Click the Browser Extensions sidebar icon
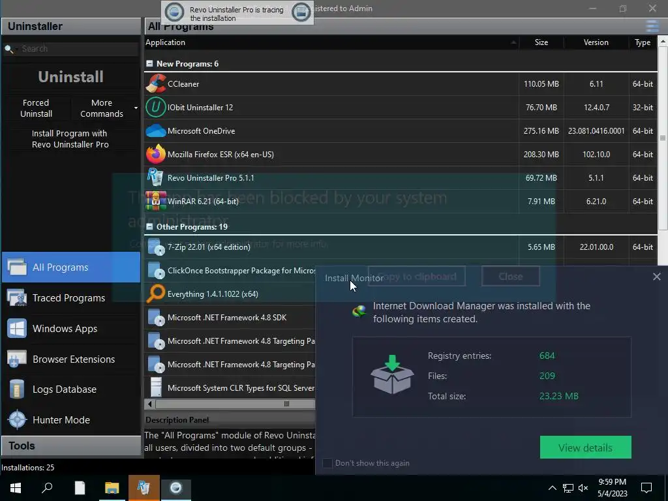Screen dimensions: 668x501 click(x=17, y=359)
